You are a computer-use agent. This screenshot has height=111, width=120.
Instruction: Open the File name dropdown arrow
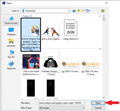(x=83, y=103)
